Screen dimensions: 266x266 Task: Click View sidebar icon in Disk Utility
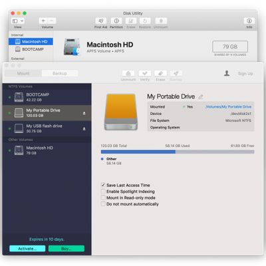point(15,21)
